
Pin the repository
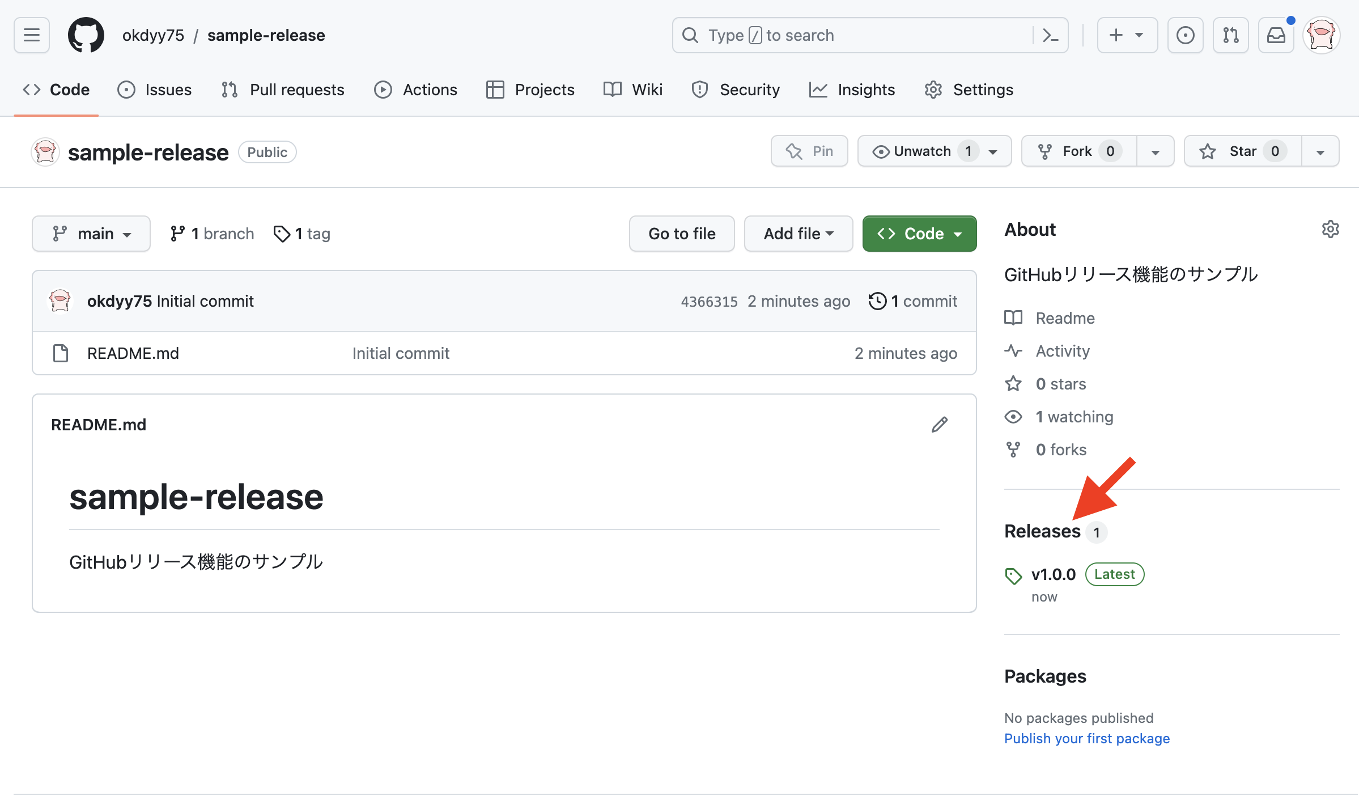809,151
